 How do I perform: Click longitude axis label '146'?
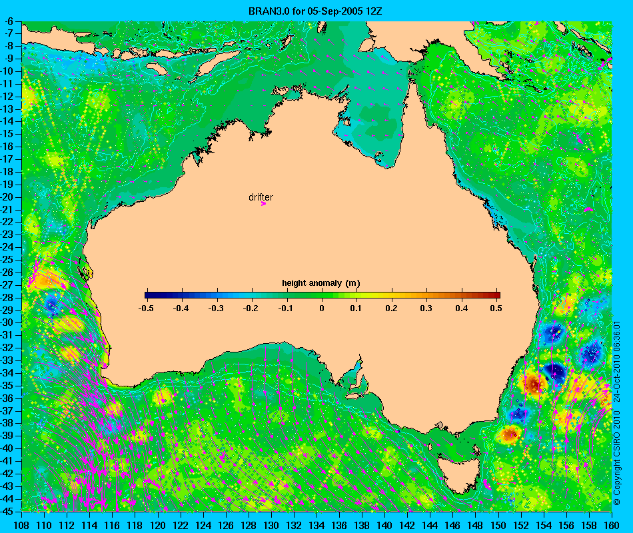(453, 525)
